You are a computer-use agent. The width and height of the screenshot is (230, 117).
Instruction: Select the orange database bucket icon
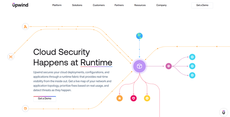(x=25, y=109)
